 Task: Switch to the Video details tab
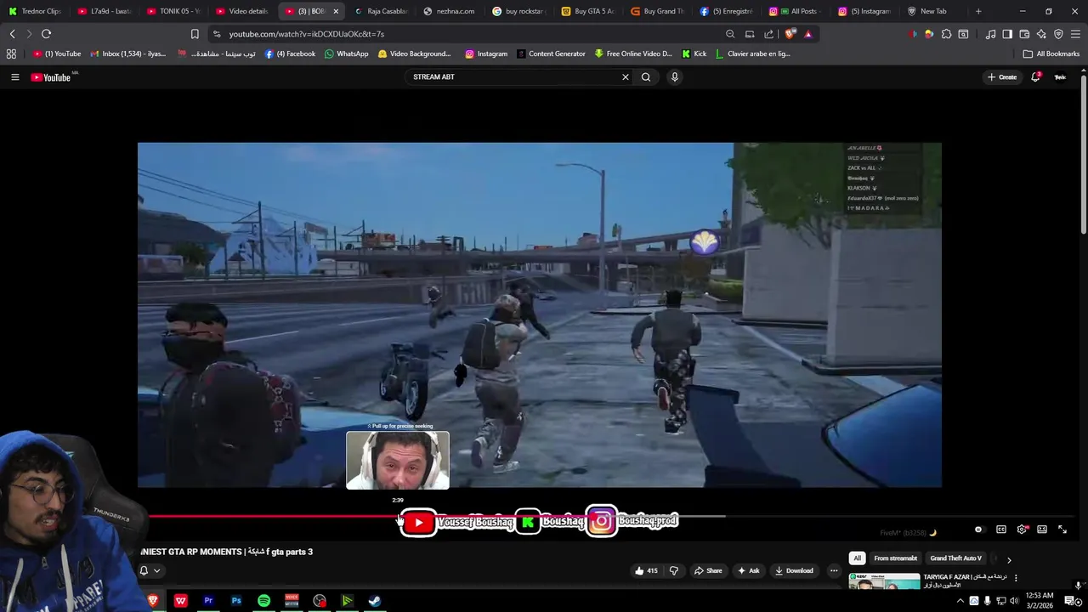click(242, 11)
